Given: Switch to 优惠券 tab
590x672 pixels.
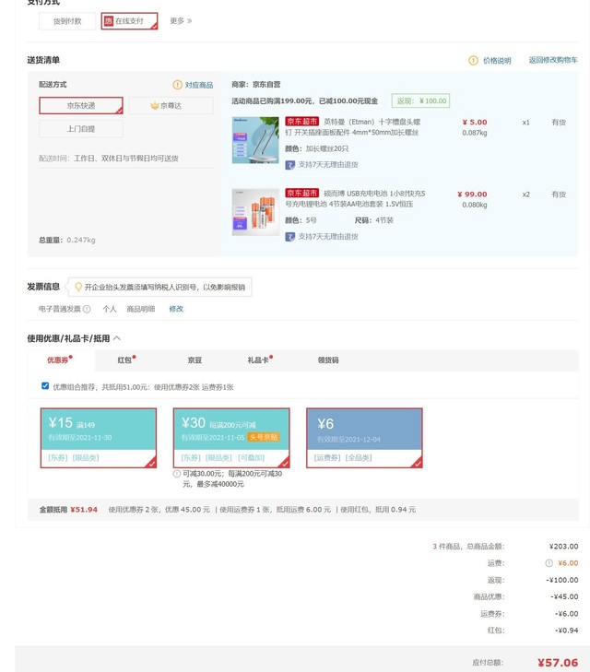Looking at the screenshot, I should 60,360.
